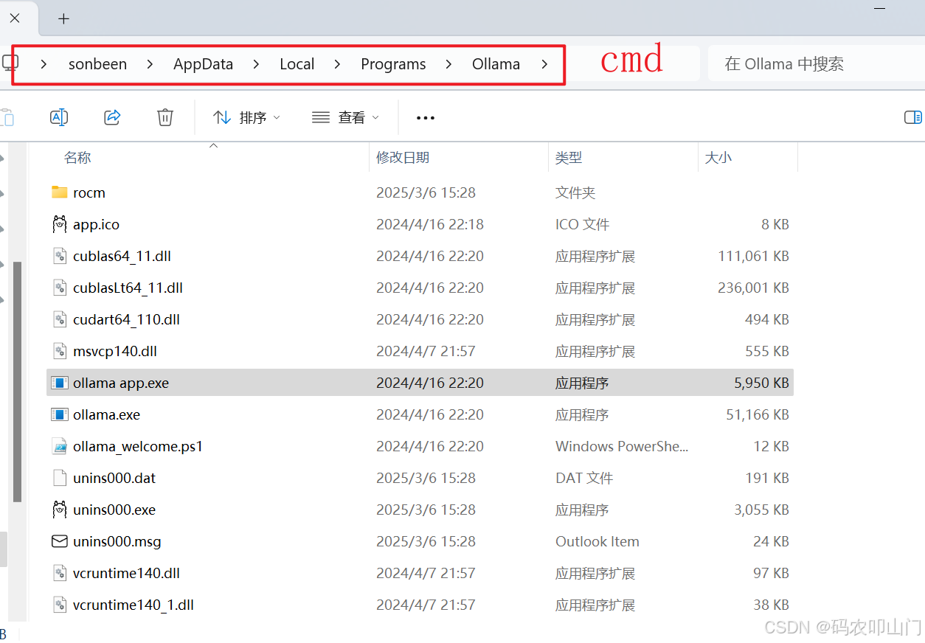Open the 查看 view dropdown
The image size is (925, 643).
tap(346, 117)
